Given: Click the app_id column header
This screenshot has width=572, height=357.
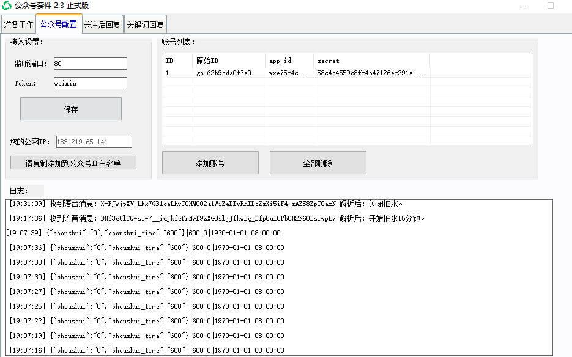Looking at the screenshot, I should [288, 61].
